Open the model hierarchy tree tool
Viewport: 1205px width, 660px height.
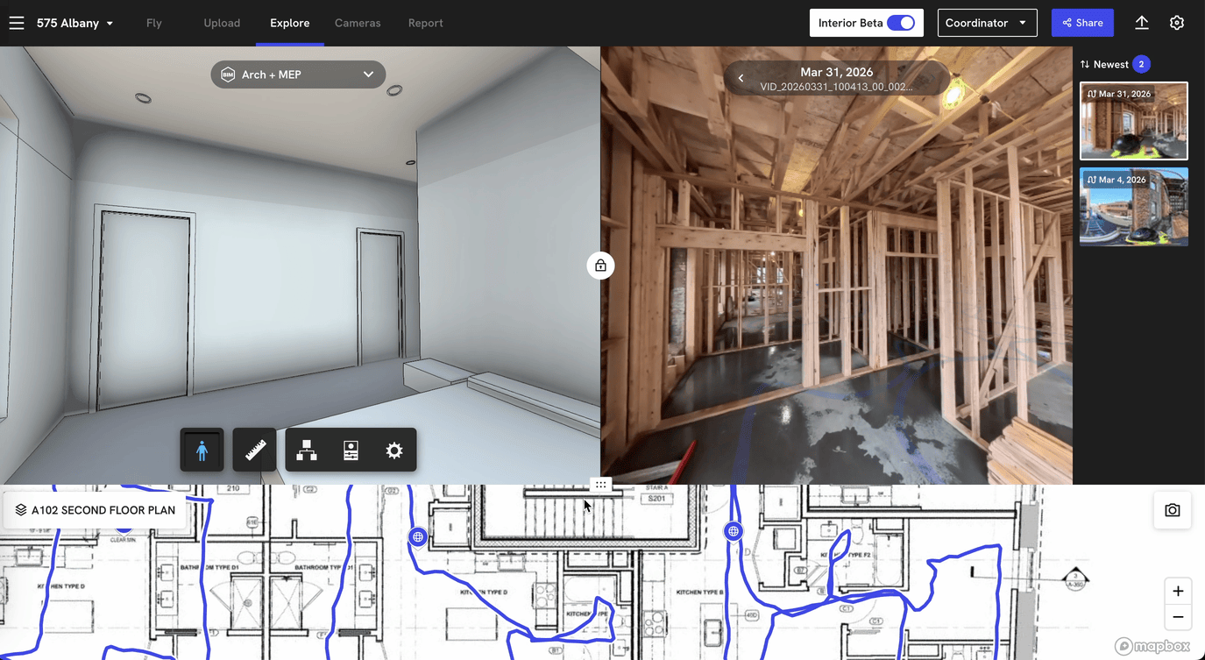click(307, 451)
